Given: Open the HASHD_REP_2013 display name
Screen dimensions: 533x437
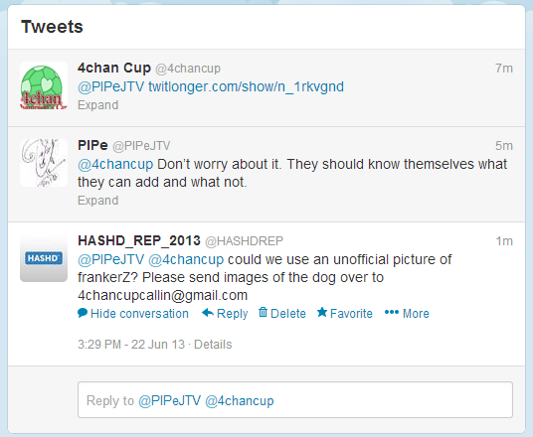Looking at the screenshot, I should pyautogui.click(x=139, y=240).
